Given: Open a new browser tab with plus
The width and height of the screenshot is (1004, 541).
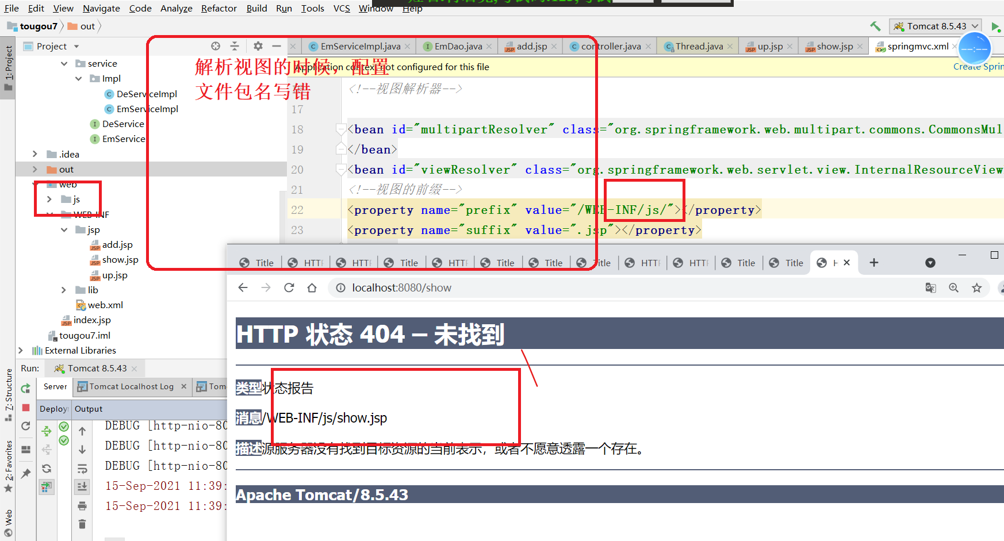Looking at the screenshot, I should pos(874,263).
